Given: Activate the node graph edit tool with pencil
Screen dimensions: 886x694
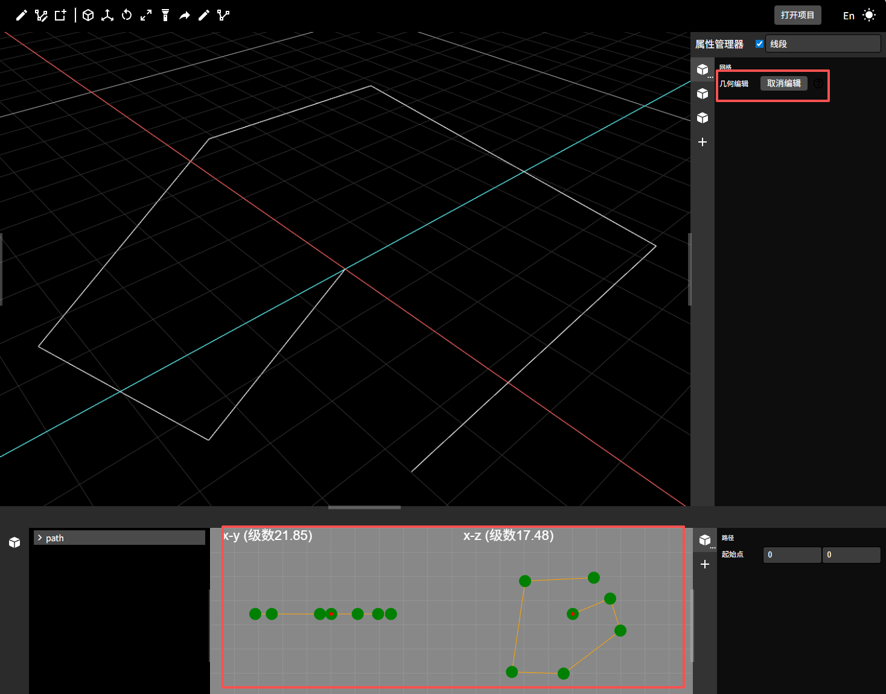Looking at the screenshot, I should coord(41,15).
